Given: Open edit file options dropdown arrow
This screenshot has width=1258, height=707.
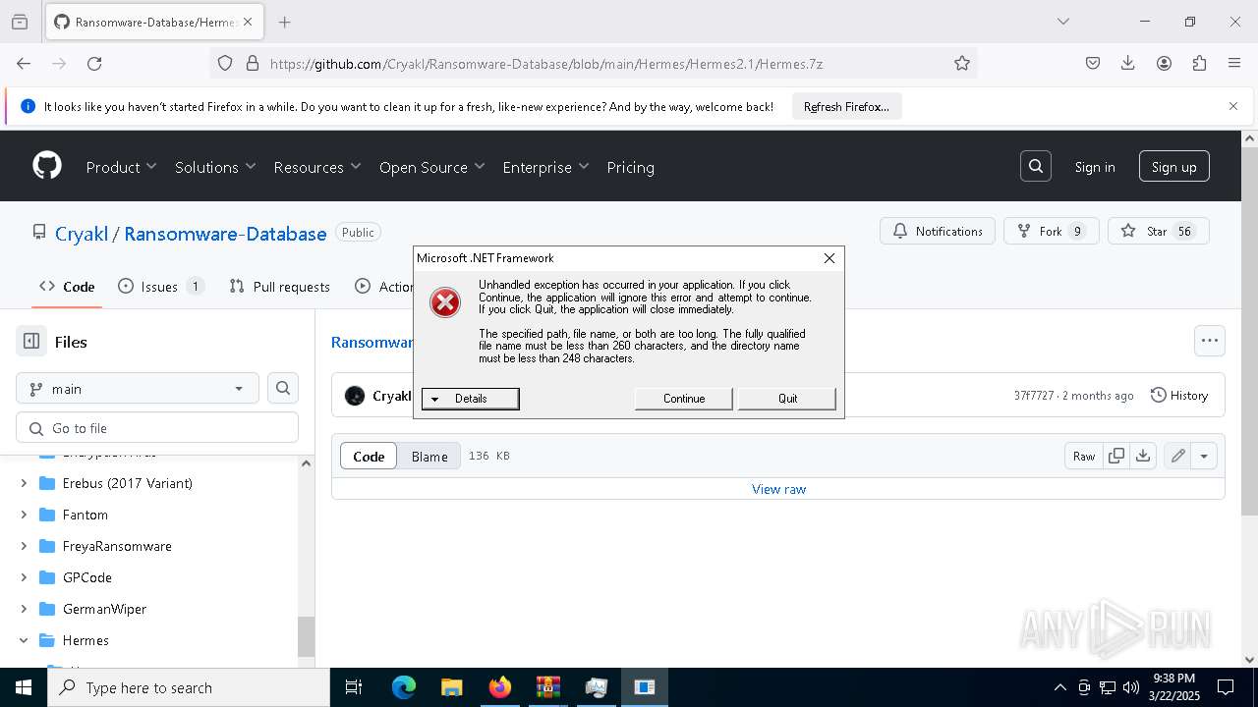Looking at the screenshot, I should [1204, 456].
